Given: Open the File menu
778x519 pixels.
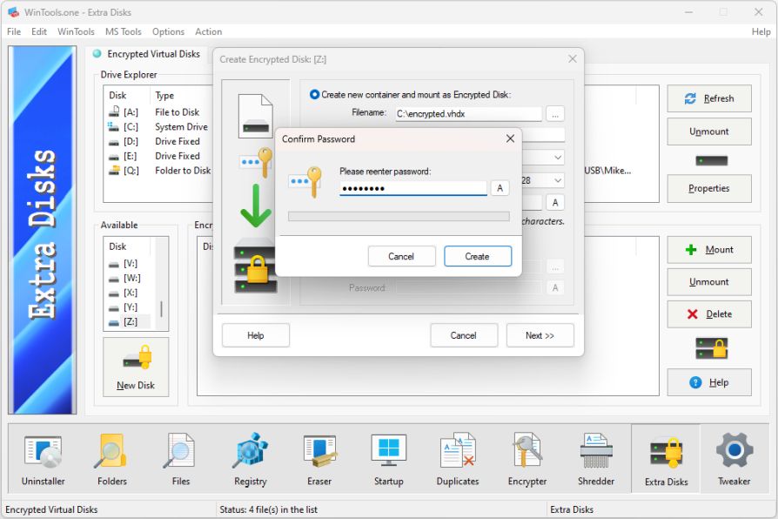Looking at the screenshot, I should (14, 32).
